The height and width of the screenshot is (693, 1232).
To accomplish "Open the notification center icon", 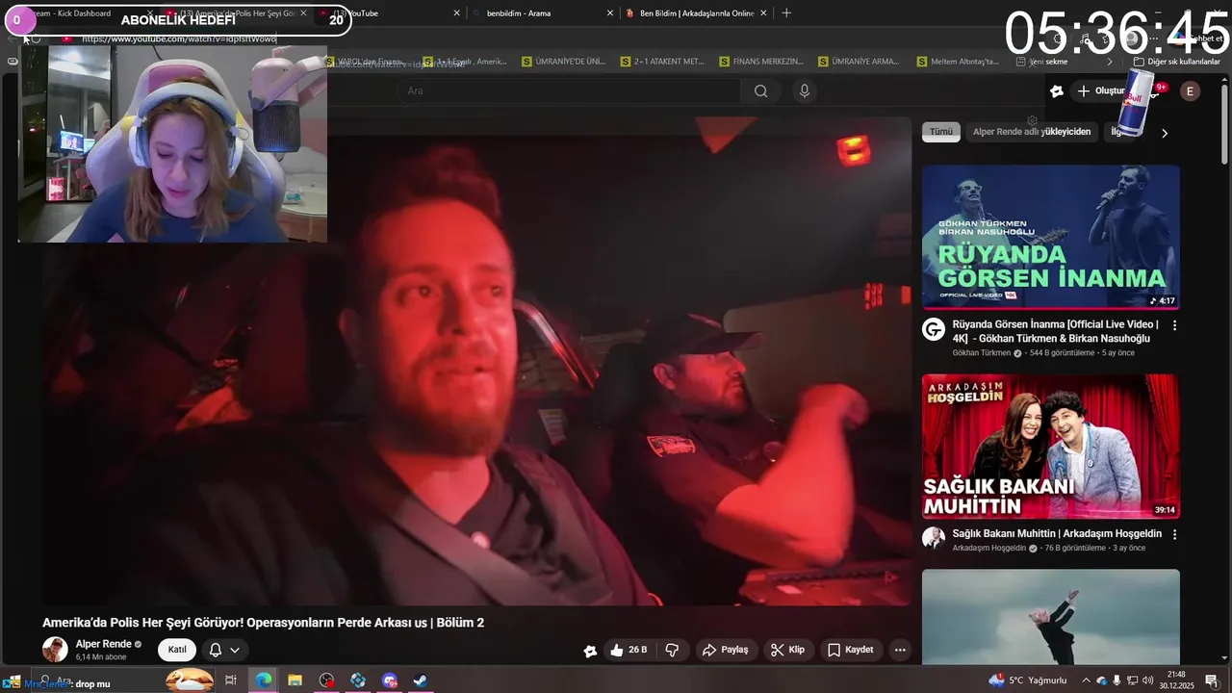I will click(x=1212, y=680).
